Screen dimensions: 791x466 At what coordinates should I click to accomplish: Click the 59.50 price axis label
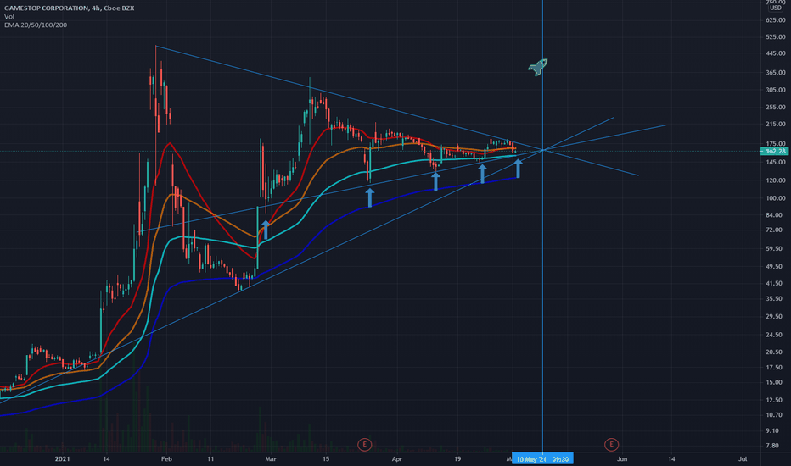tap(774, 249)
